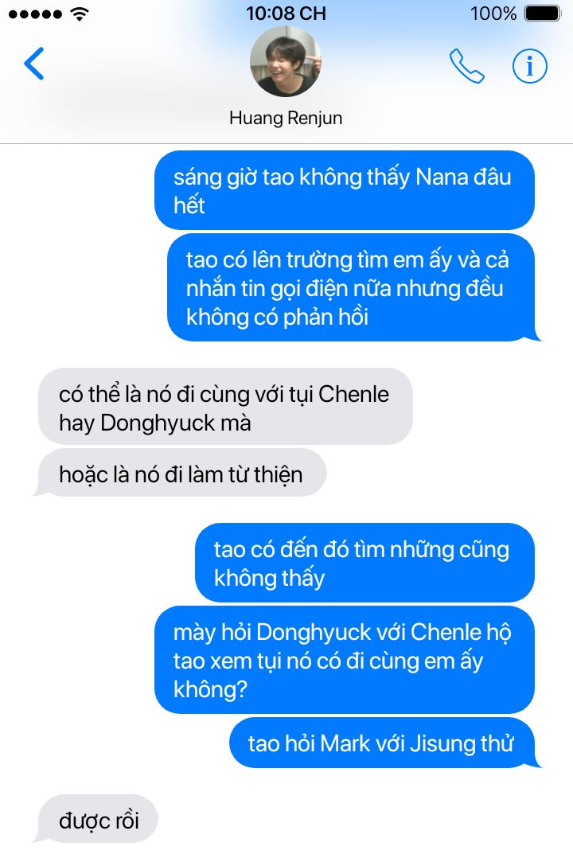573x854 pixels.
Task: Call Huang Renjun via phone icon
Action: click(467, 66)
